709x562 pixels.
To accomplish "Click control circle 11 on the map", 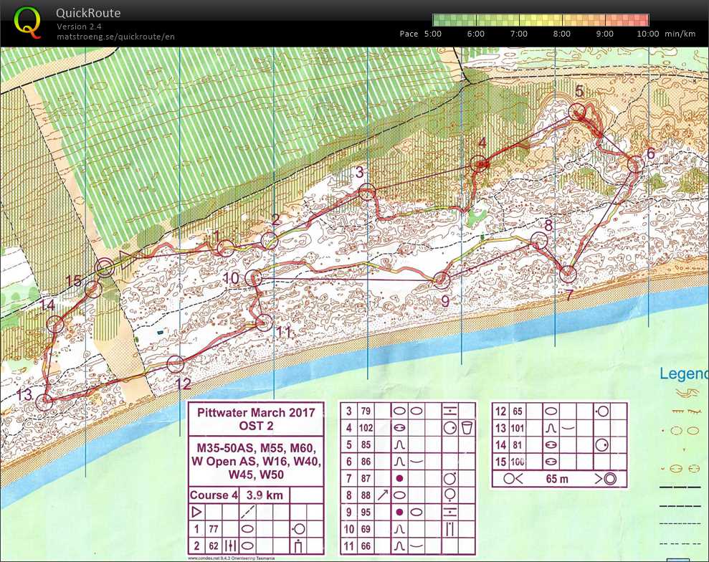I will pyautogui.click(x=264, y=323).
